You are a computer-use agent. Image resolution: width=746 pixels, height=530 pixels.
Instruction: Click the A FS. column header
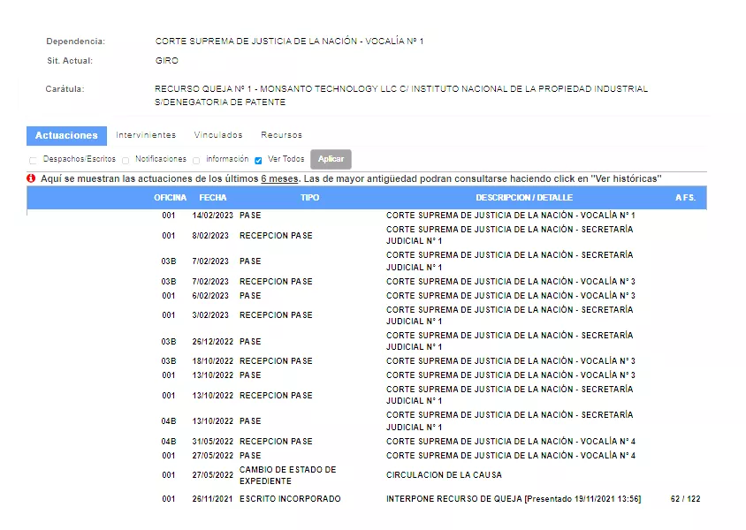[685, 198]
